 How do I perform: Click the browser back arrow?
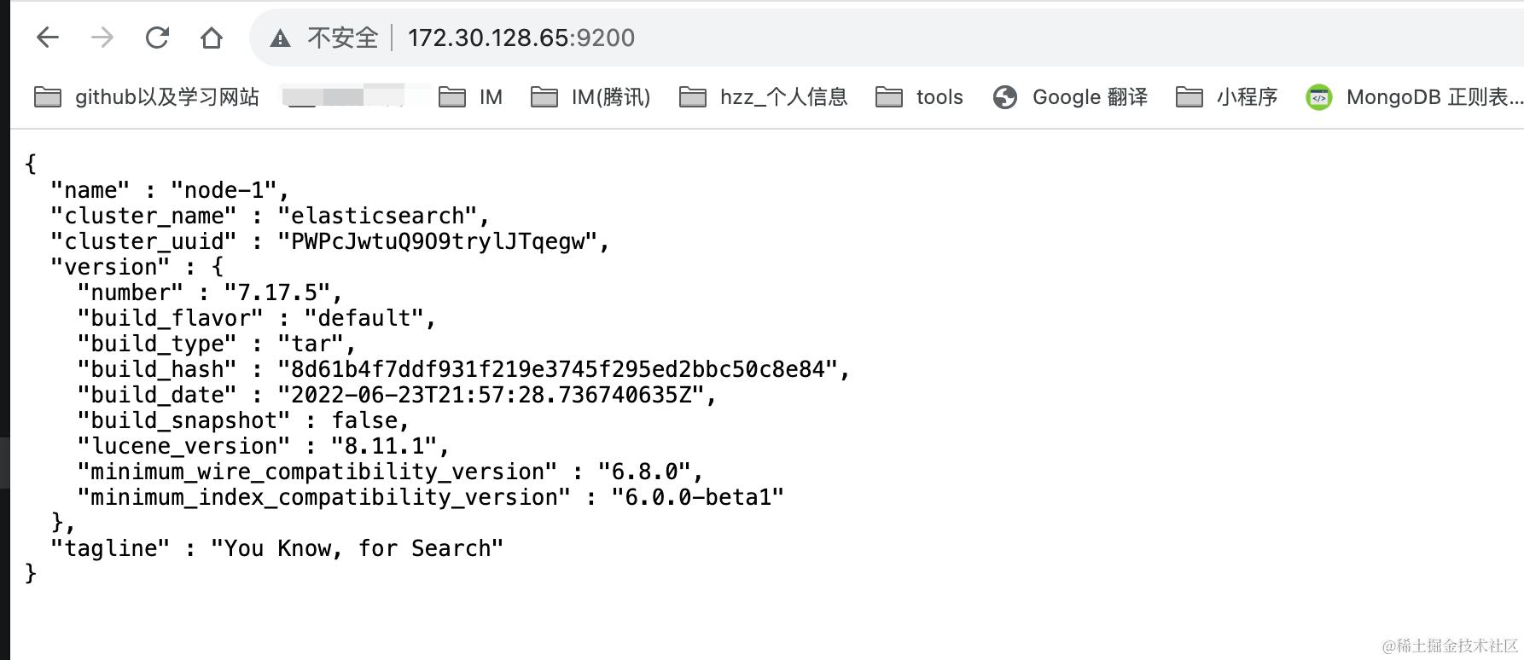(x=48, y=38)
